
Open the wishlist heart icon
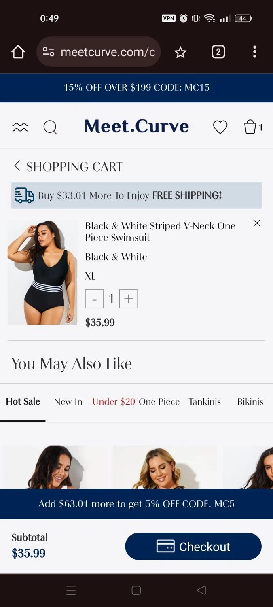click(220, 127)
